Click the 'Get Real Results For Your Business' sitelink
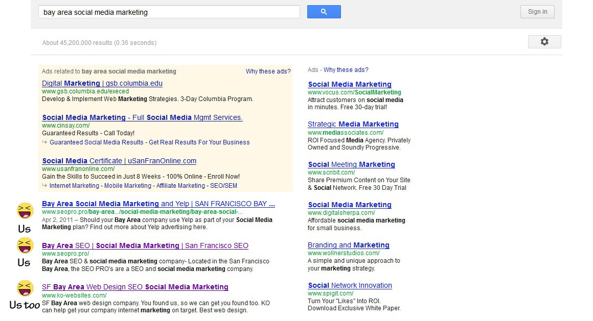This screenshot has width=593, height=321. pyautogui.click(x=199, y=142)
